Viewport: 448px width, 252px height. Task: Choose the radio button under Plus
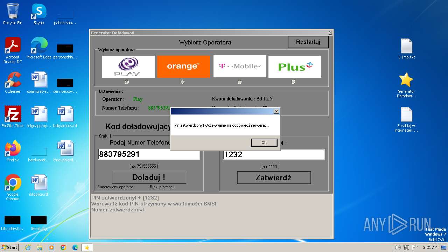coord(293,82)
